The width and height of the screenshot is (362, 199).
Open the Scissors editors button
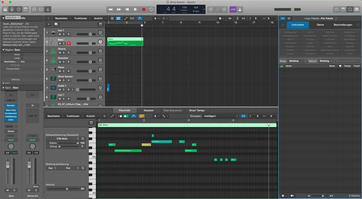[x=48, y=9]
